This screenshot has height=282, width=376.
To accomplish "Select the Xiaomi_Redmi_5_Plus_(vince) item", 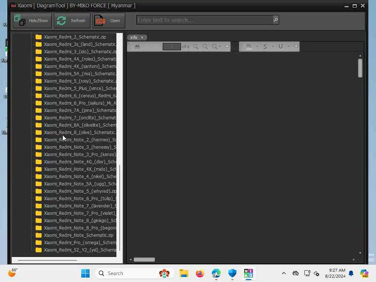I will (x=80, y=88).
